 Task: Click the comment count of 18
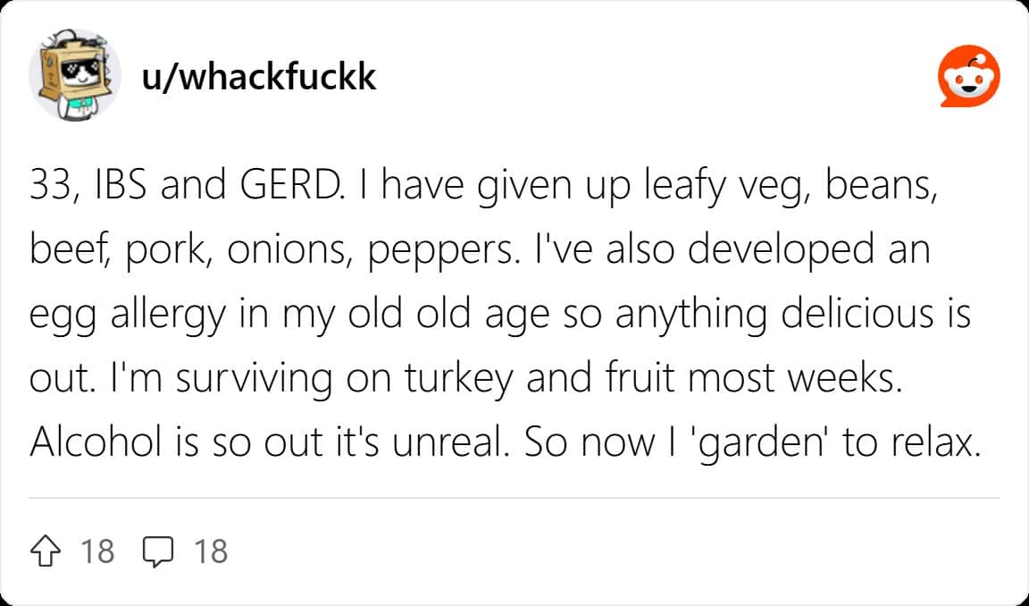pos(211,551)
